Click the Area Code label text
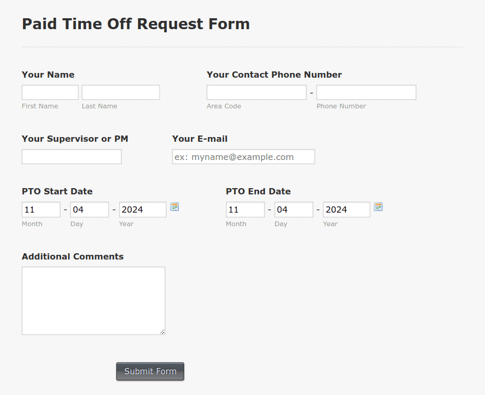This screenshot has width=485, height=395. tap(224, 106)
